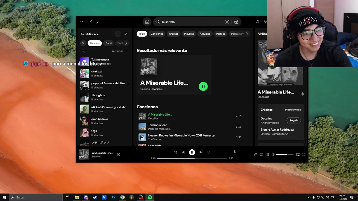The height and width of the screenshot is (201, 358).
Task: Click inside the 'miserible' search field
Action: pos(193,22)
